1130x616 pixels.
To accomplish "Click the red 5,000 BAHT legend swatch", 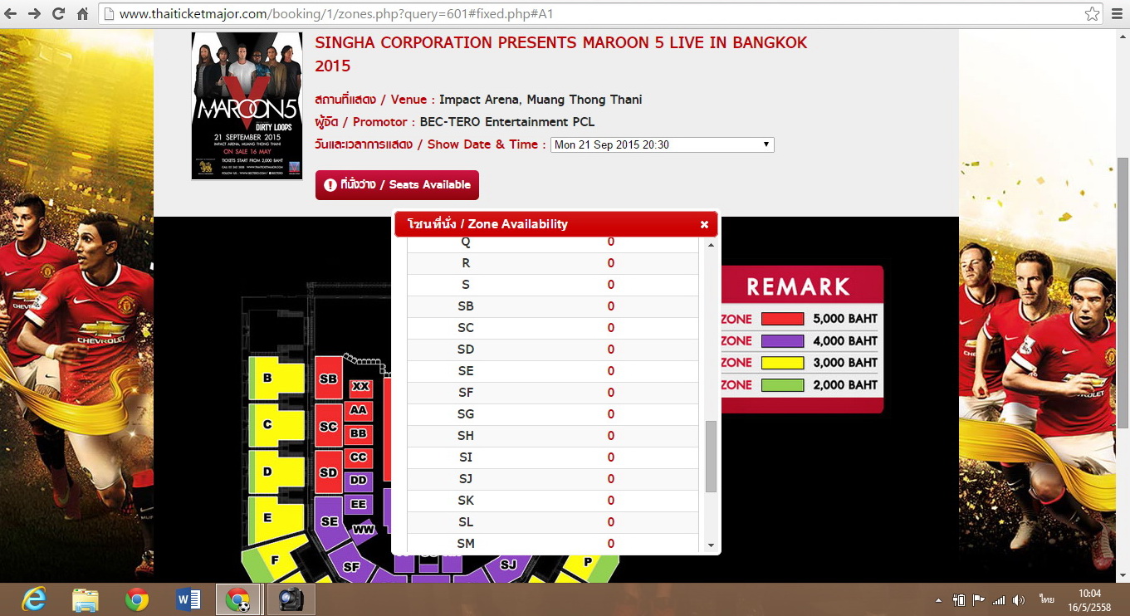I will [782, 319].
